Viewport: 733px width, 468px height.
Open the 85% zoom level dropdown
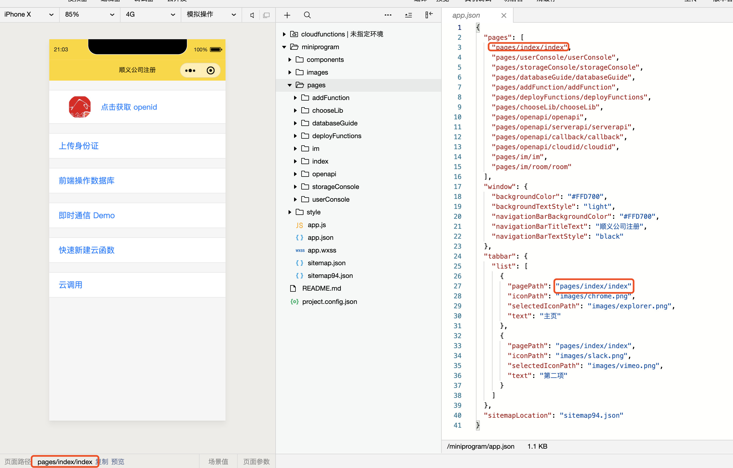click(x=90, y=15)
